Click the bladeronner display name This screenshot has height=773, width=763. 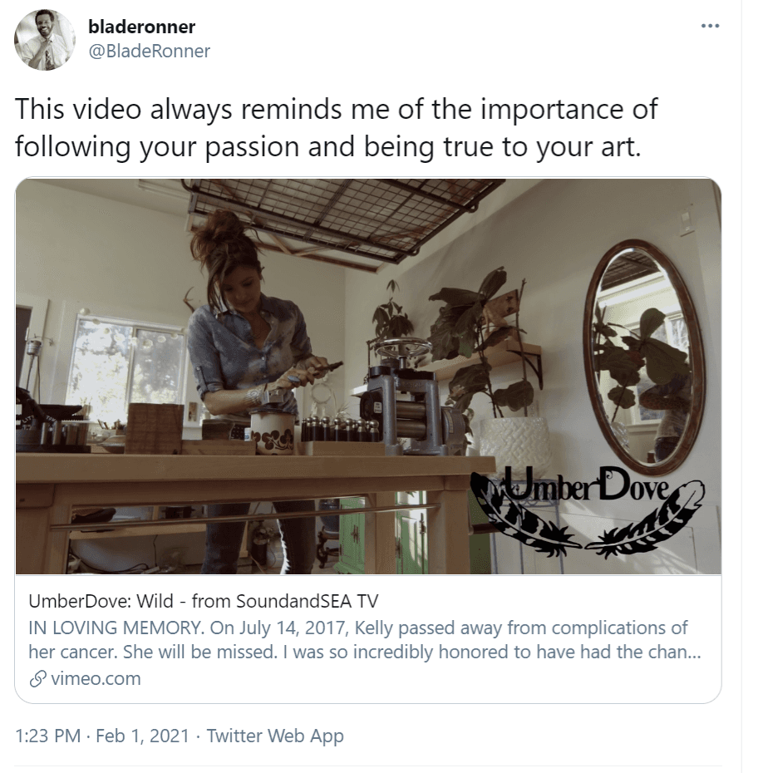tap(141, 27)
